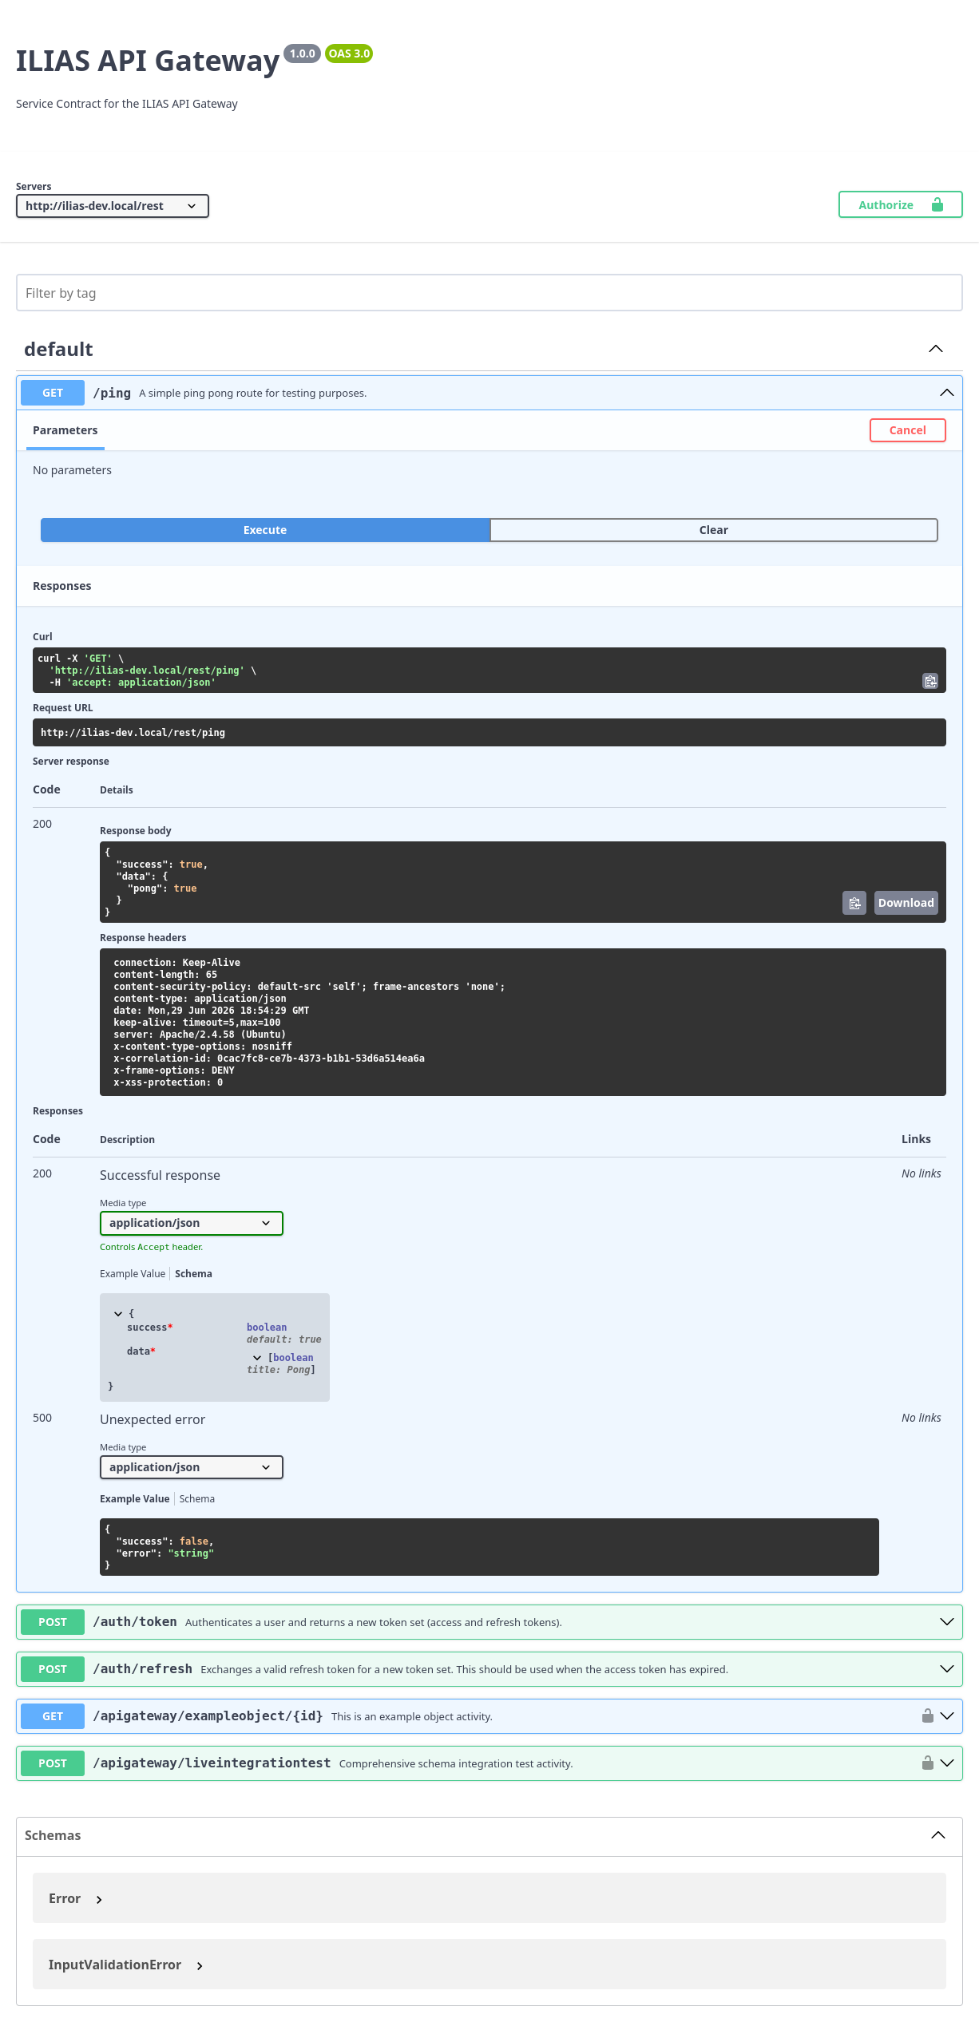Screen dimensions: 979x2030
Task: Collapse the schema object brace chevron
Action: click(x=118, y=1313)
